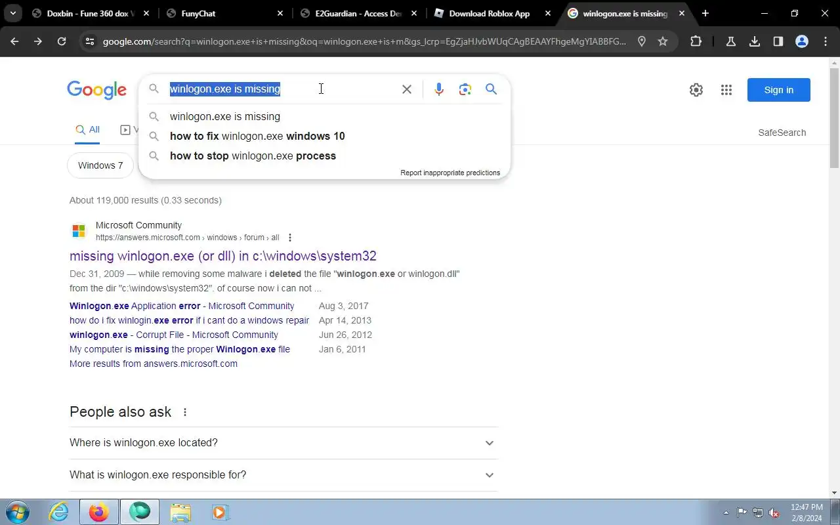Open 'how do i fix winlogin.exe error' link
The height and width of the screenshot is (525, 840).
189,320
